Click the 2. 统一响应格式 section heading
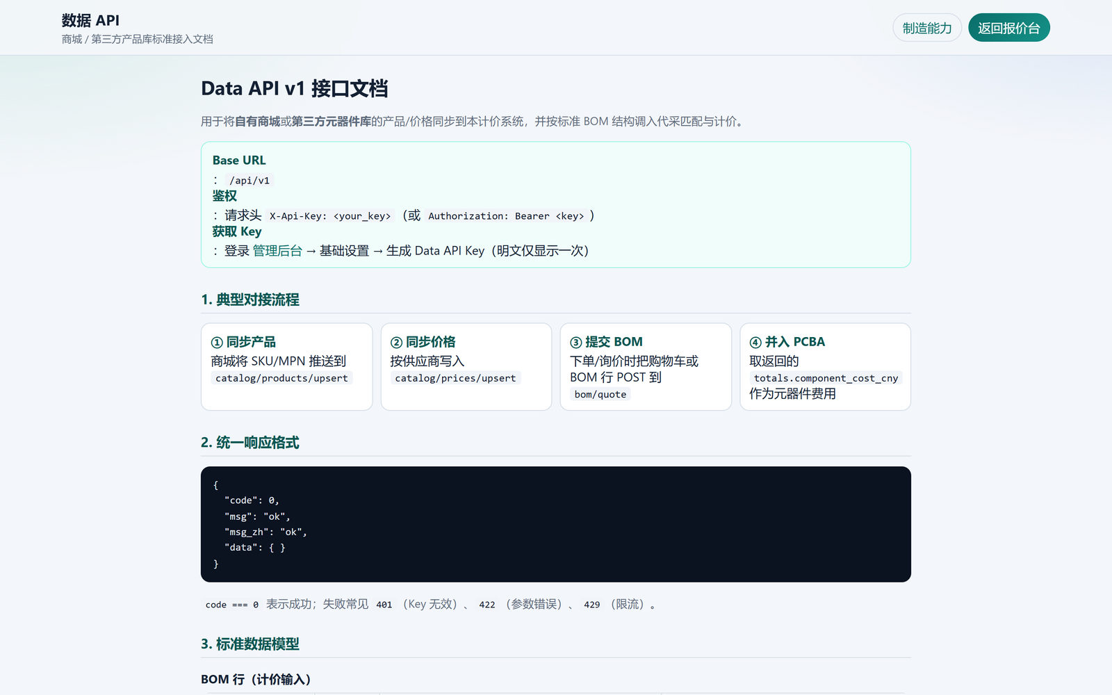 [250, 443]
